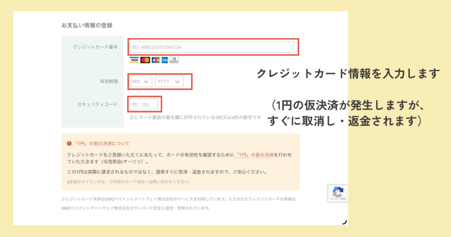Click the red exclamation warning icon
This screenshot has width=451, height=237.
(x=69, y=144)
